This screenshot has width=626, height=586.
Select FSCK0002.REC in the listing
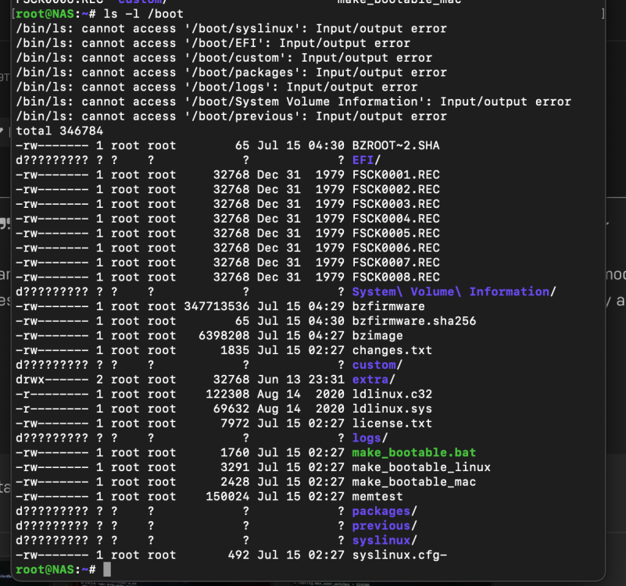click(x=395, y=189)
